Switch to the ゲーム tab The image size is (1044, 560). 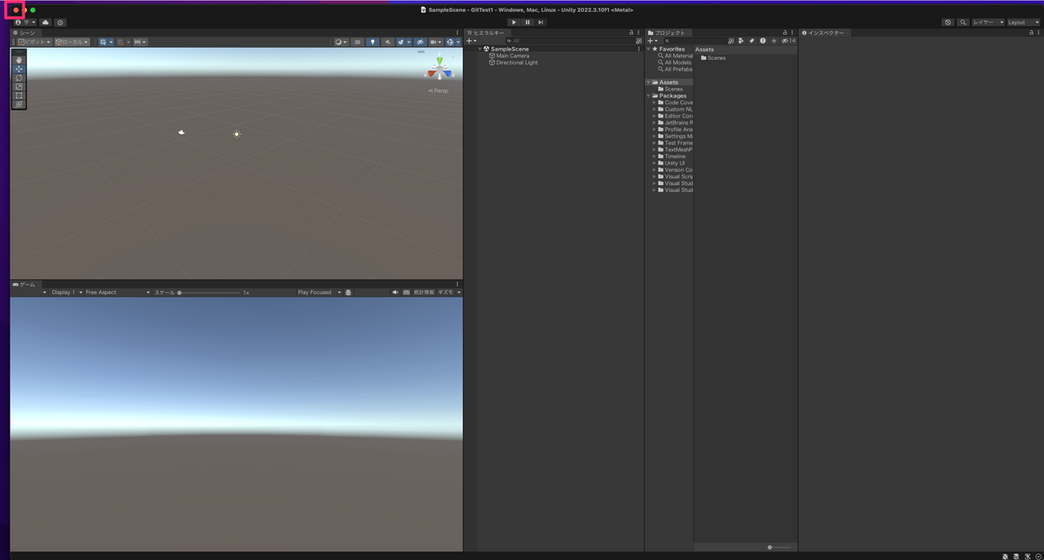pyautogui.click(x=24, y=284)
